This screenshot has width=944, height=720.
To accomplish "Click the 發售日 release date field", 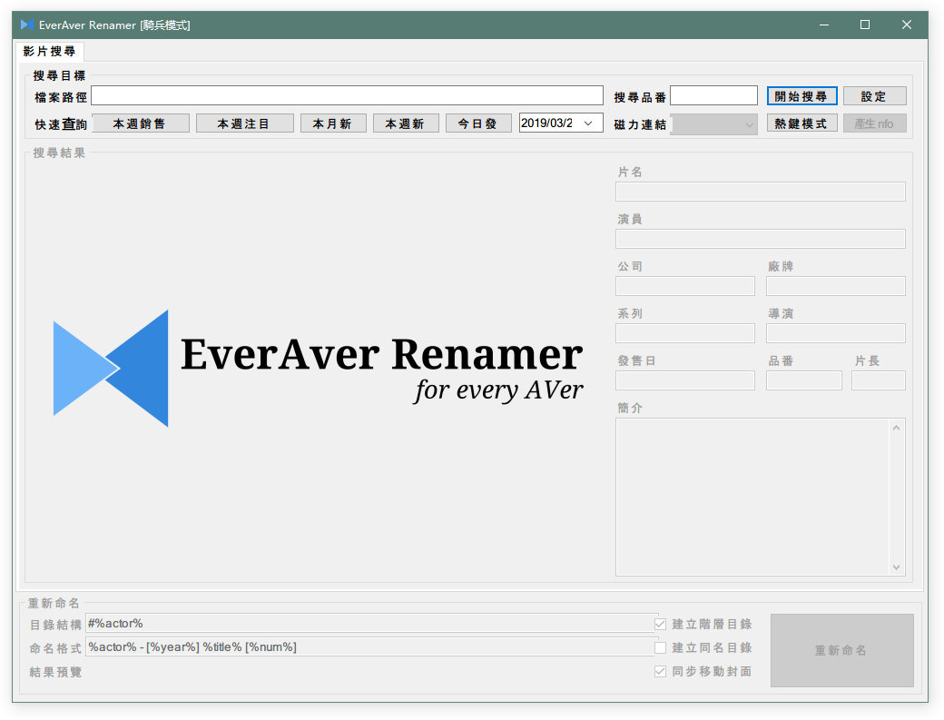I will pyautogui.click(x=685, y=380).
